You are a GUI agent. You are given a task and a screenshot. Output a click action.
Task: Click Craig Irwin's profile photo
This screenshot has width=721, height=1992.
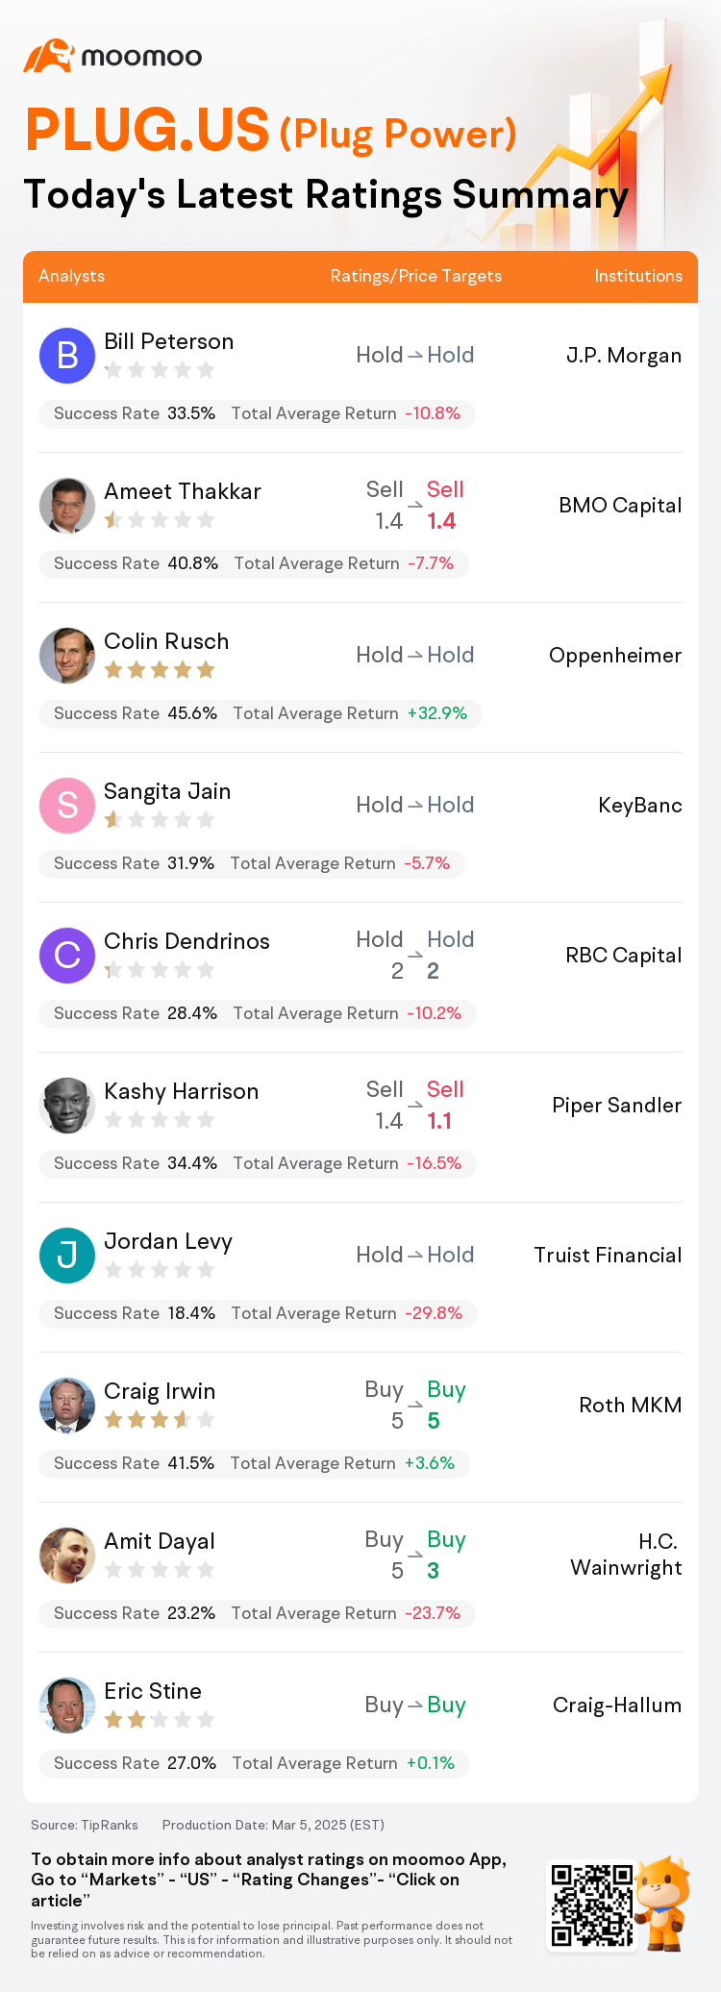tap(67, 1405)
